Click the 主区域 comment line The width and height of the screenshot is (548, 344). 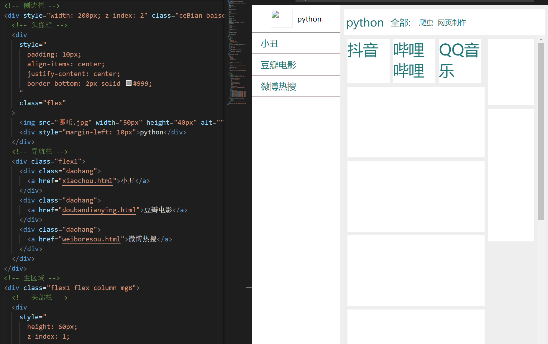tap(32, 278)
